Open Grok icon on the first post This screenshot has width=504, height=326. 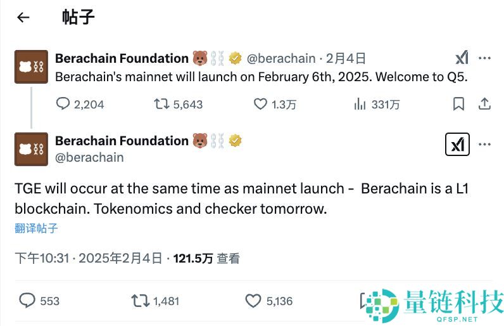[x=462, y=58]
